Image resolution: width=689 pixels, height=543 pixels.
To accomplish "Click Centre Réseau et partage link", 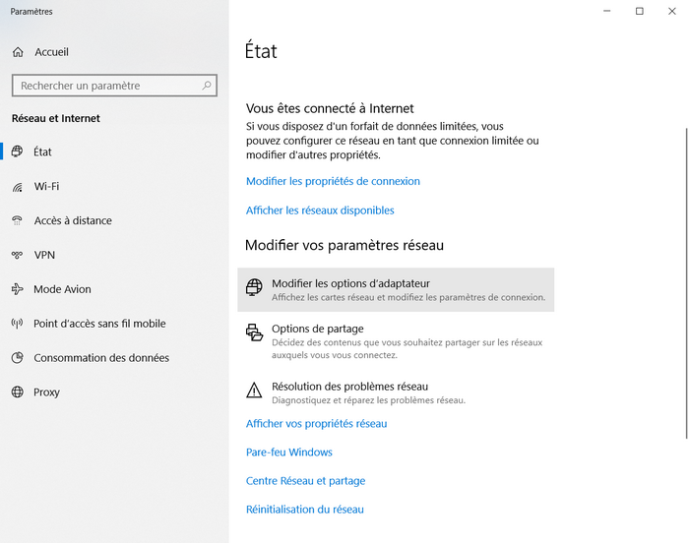I will point(305,481).
